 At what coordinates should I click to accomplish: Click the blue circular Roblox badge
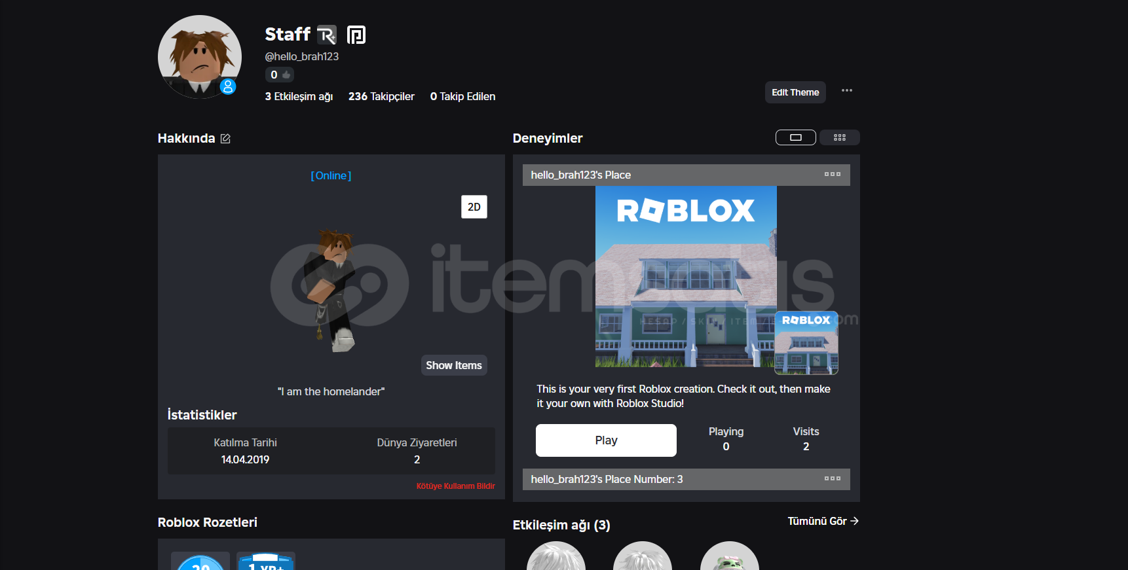[x=200, y=562]
